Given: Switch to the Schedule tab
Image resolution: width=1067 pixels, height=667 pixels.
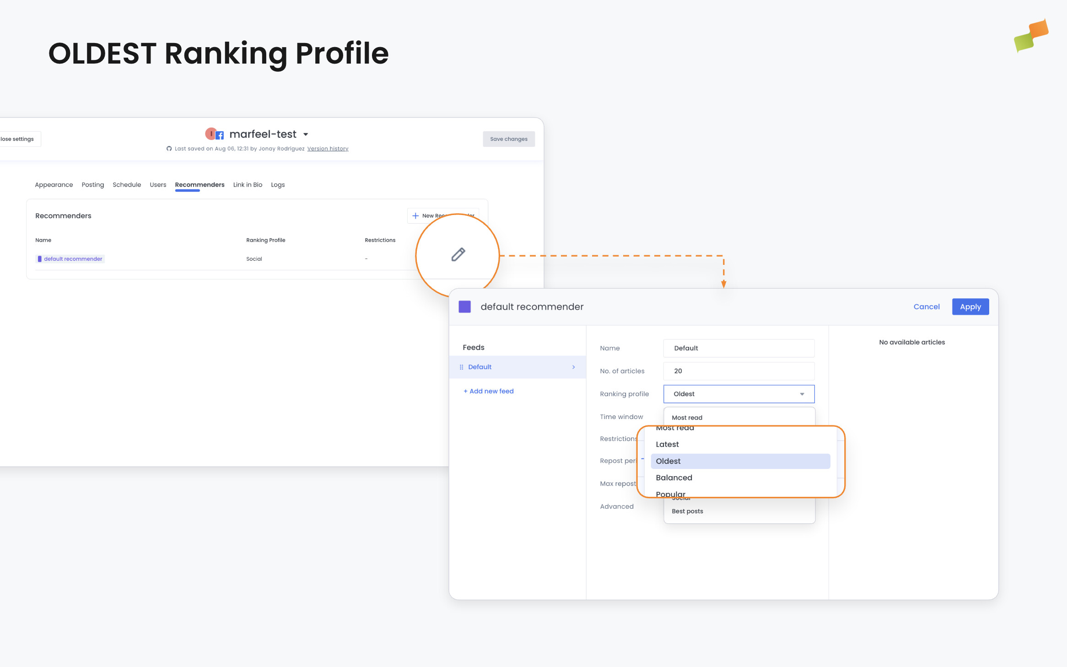Looking at the screenshot, I should 127,185.
